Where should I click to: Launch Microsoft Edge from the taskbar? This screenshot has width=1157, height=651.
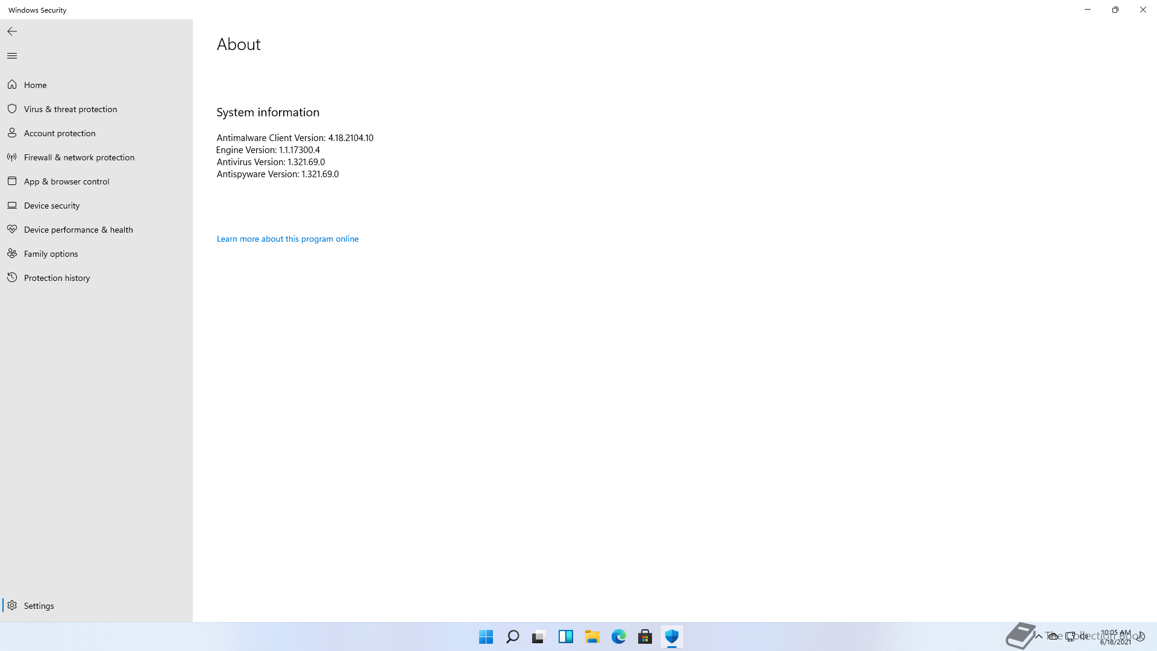(619, 637)
